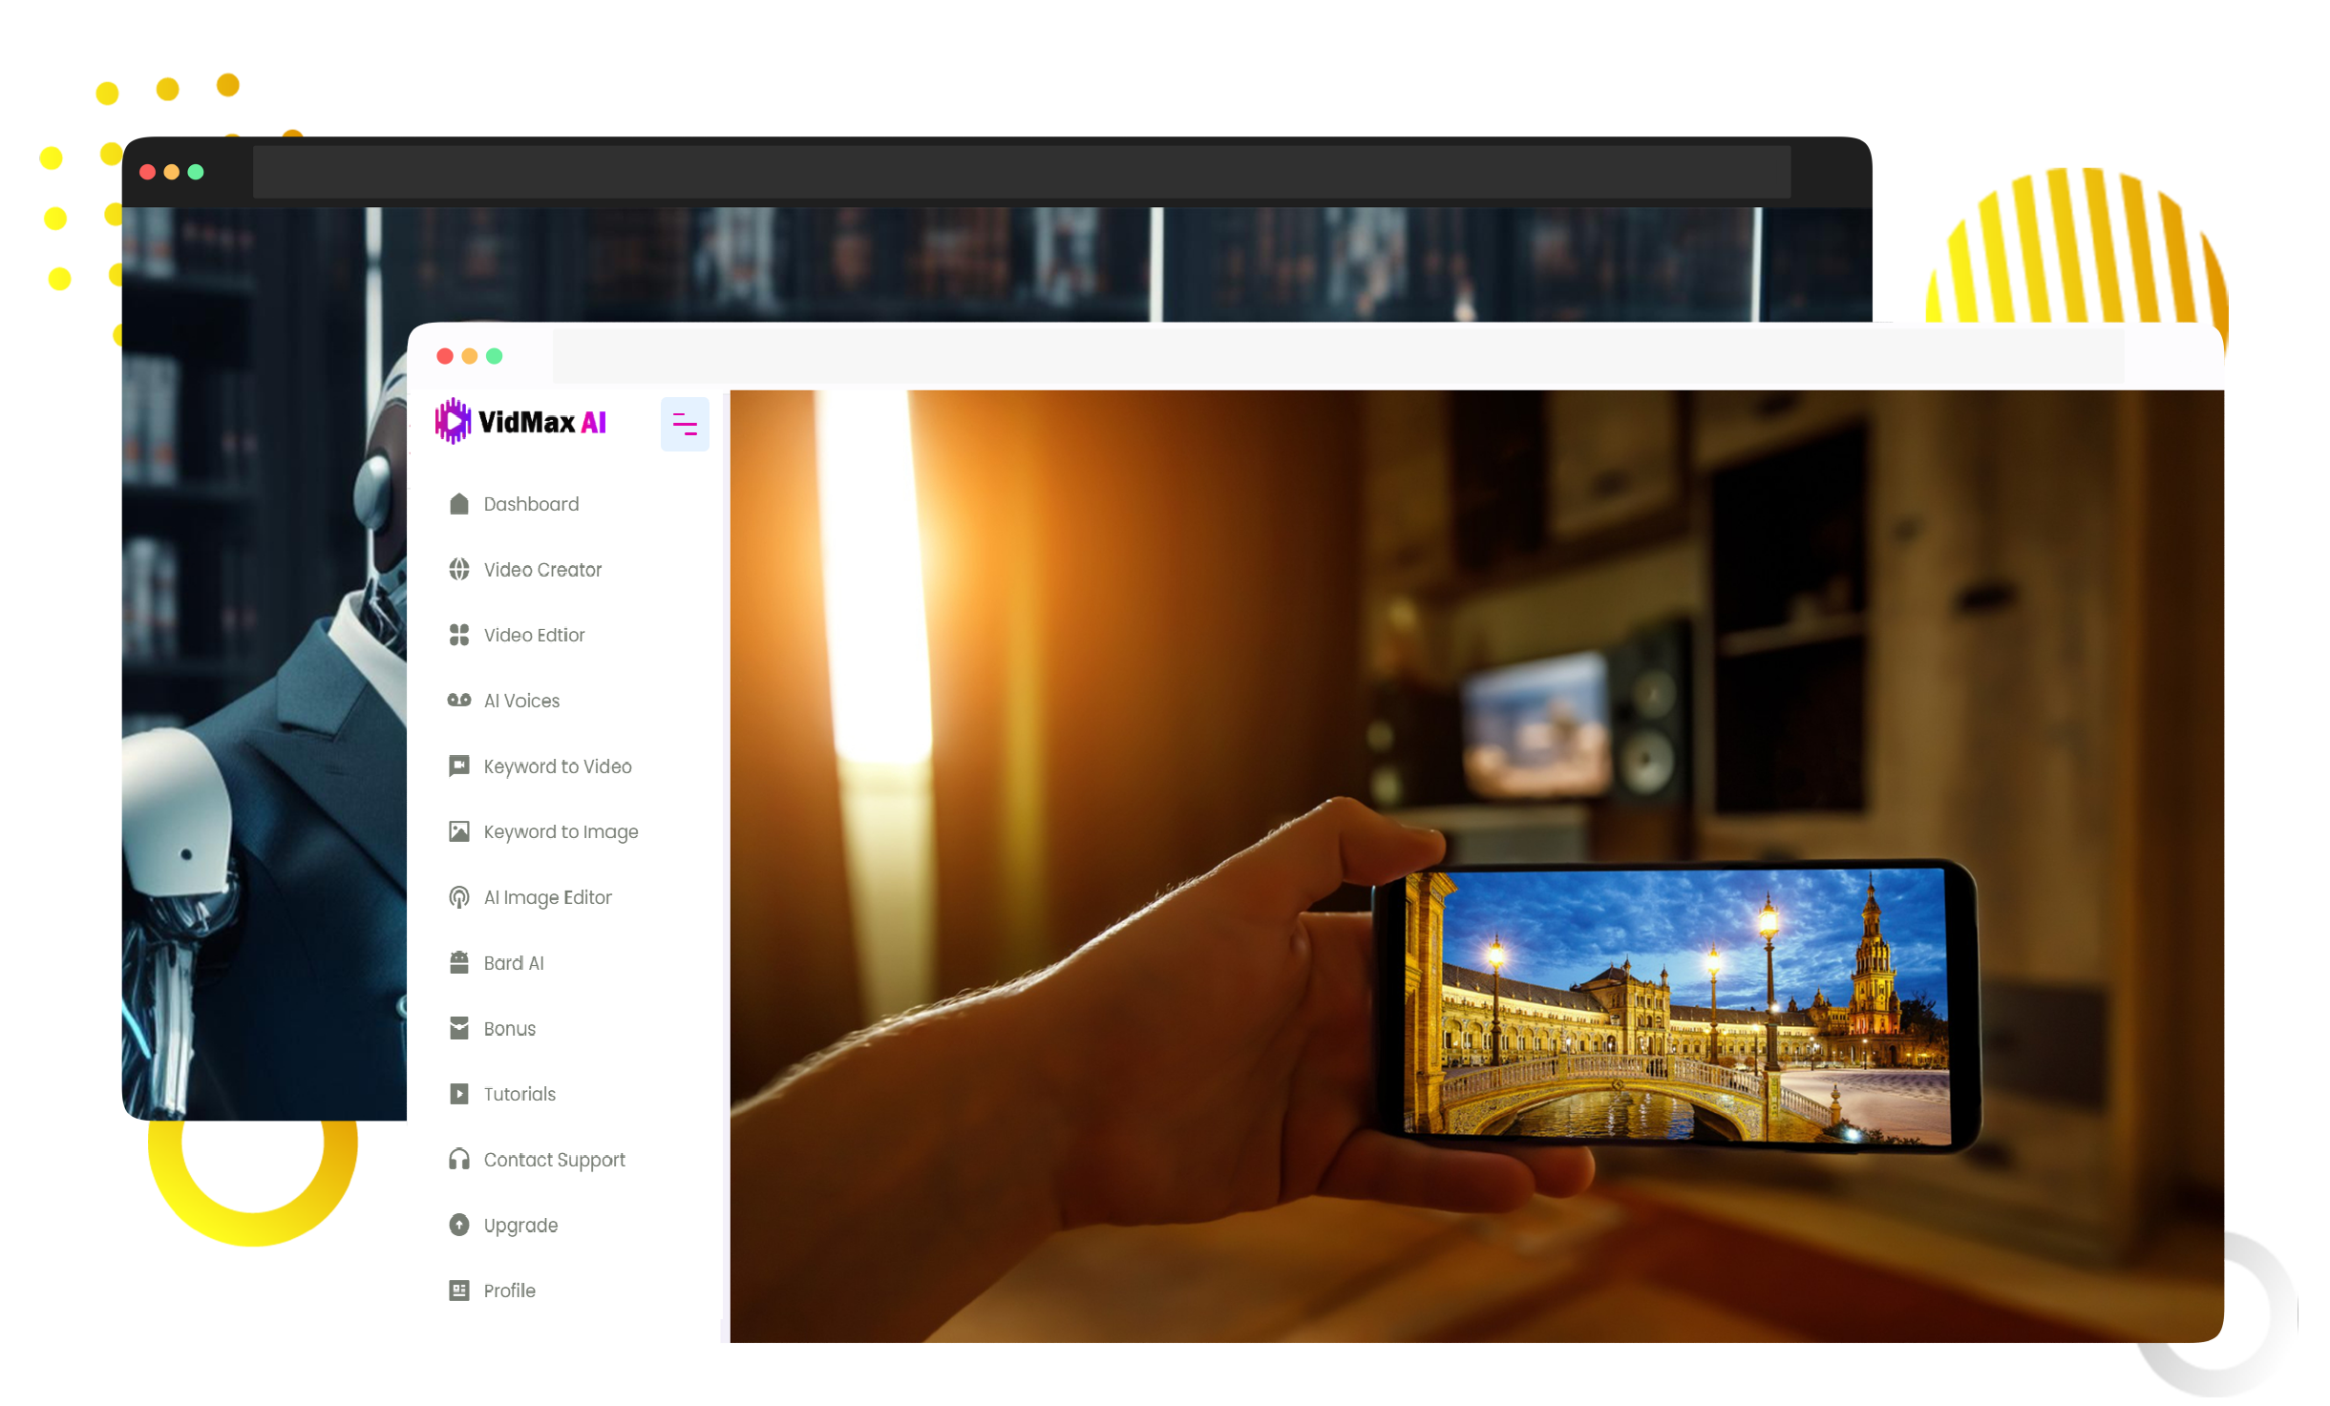Click the Bard AI robot icon
The image size is (2330, 1406).
[x=458, y=963]
